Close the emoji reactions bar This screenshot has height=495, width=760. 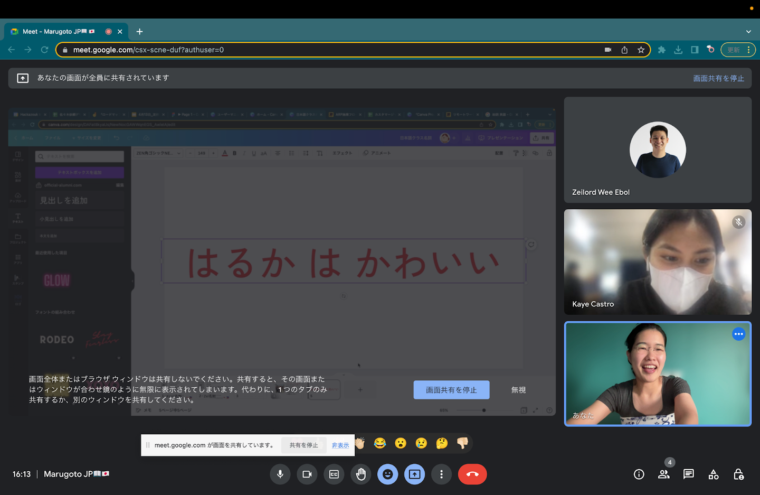[388, 474]
